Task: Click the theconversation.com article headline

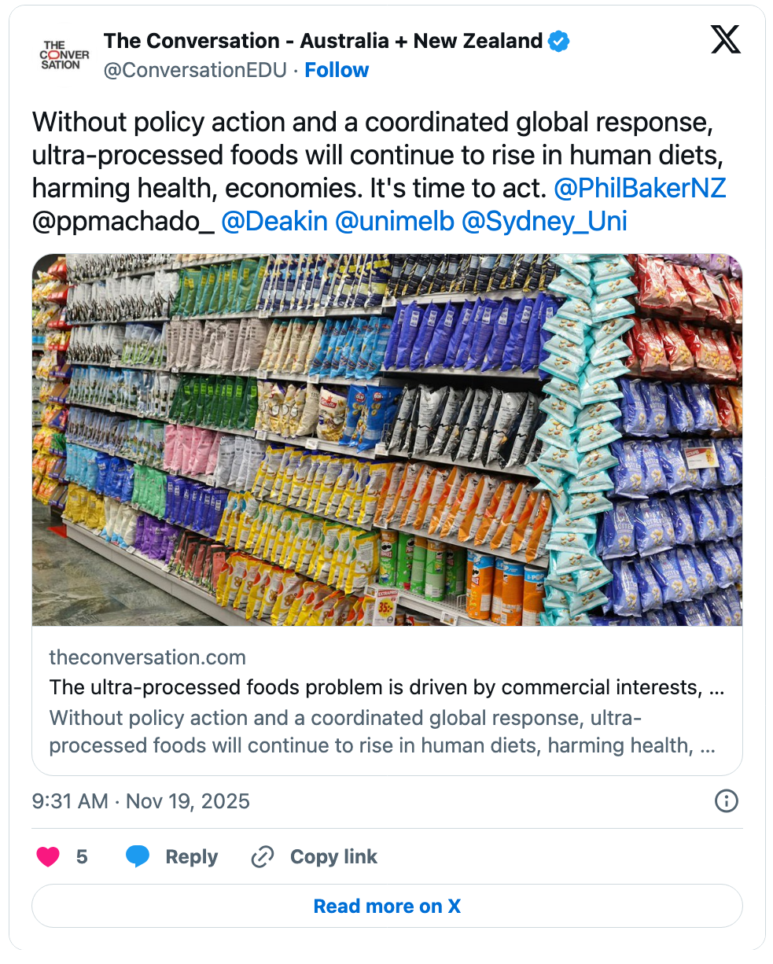Action: 386,687
